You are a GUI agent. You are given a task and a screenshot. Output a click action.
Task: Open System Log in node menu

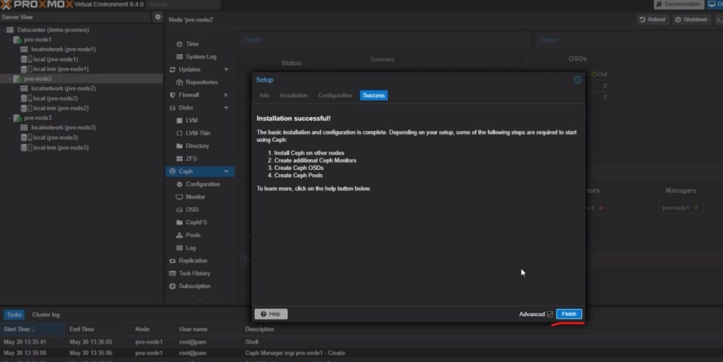pyautogui.click(x=200, y=56)
